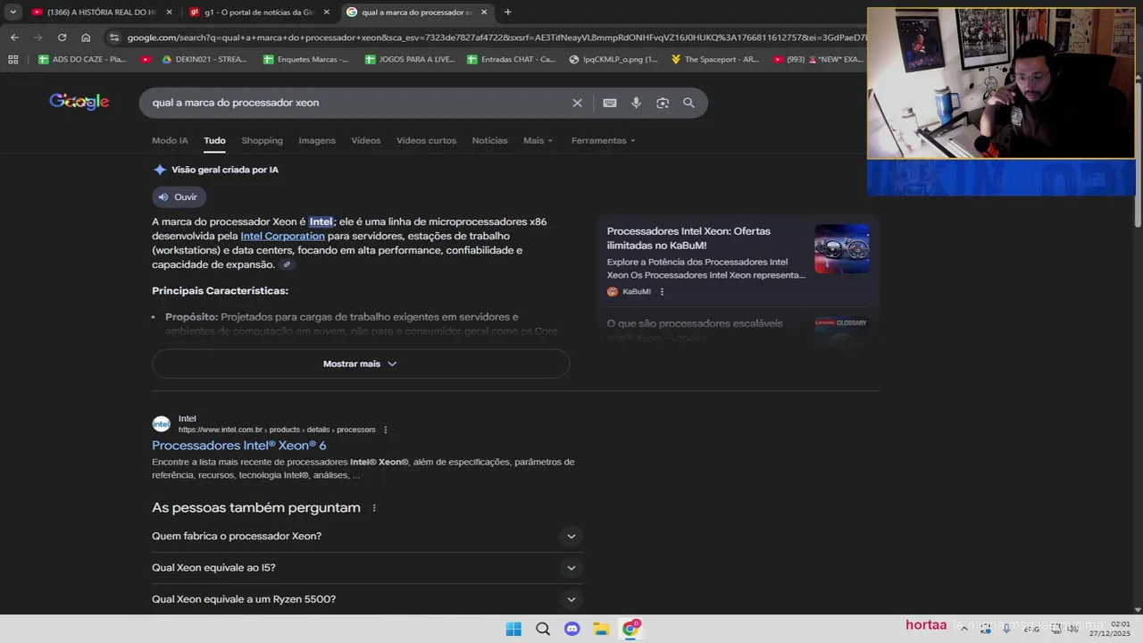Open the (993) *NEW* EXA YouTube bookmark
Screen dimensions: 1143x643
[x=818, y=60]
